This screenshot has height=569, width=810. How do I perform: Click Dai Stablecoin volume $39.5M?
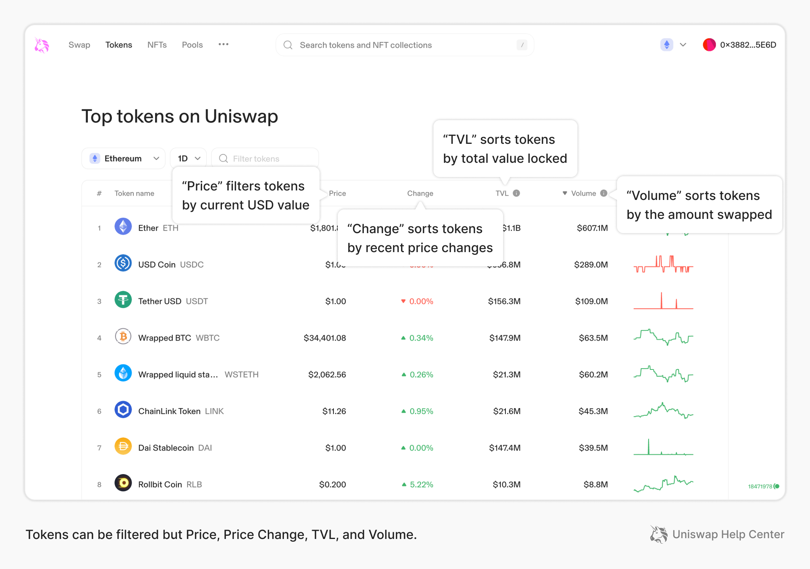click(x=593, y=448)
